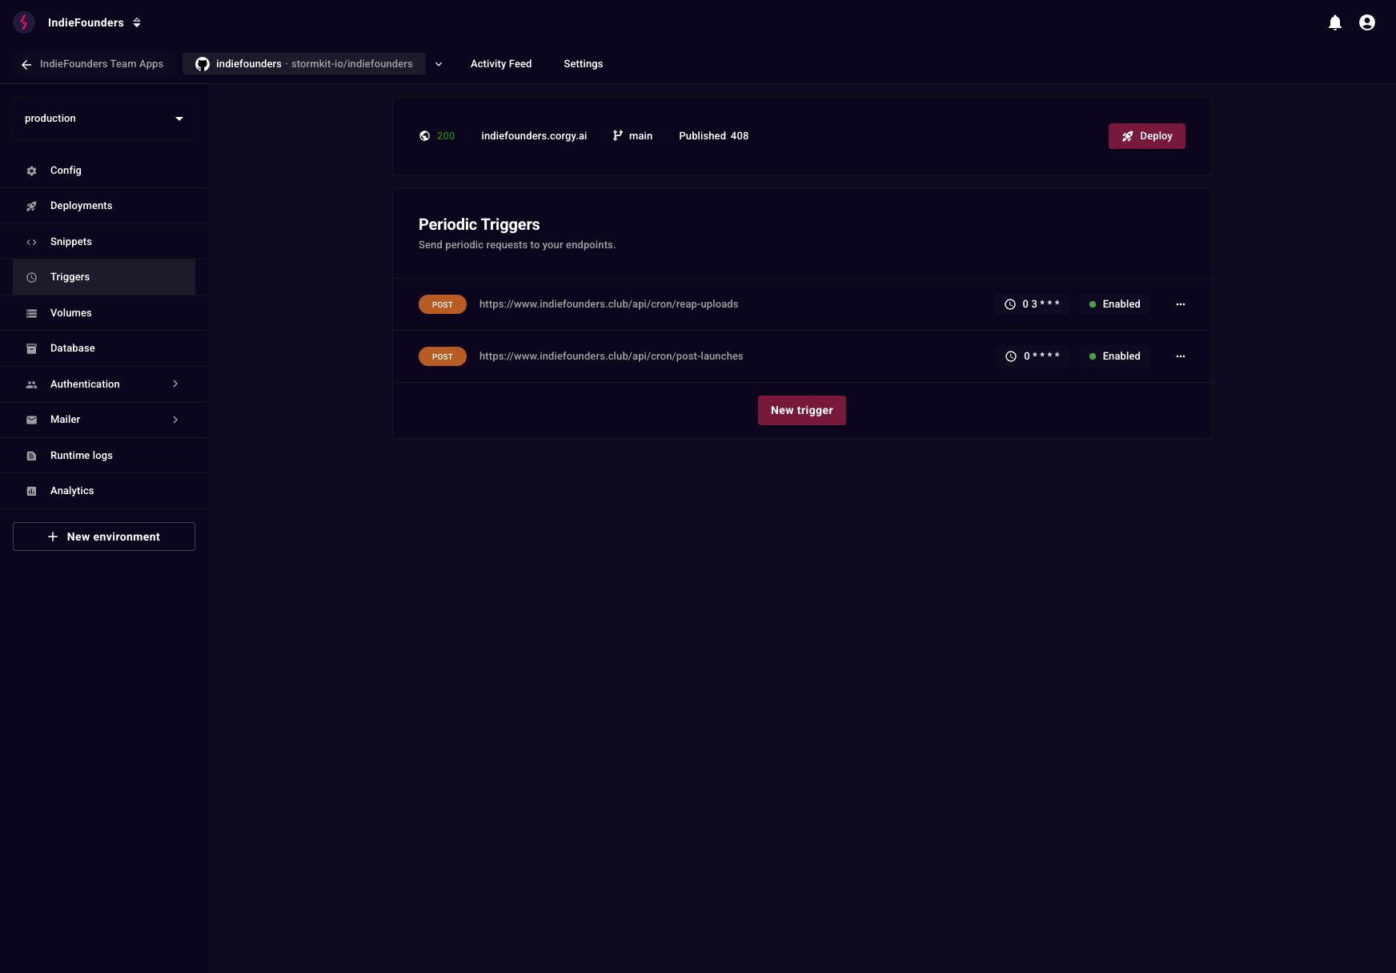
Task: Click the GitHub icon beside indiefounders
Action: pos(203,64)
